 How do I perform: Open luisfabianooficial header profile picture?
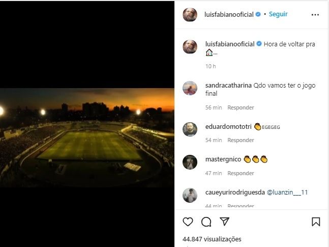pos(190,15)
